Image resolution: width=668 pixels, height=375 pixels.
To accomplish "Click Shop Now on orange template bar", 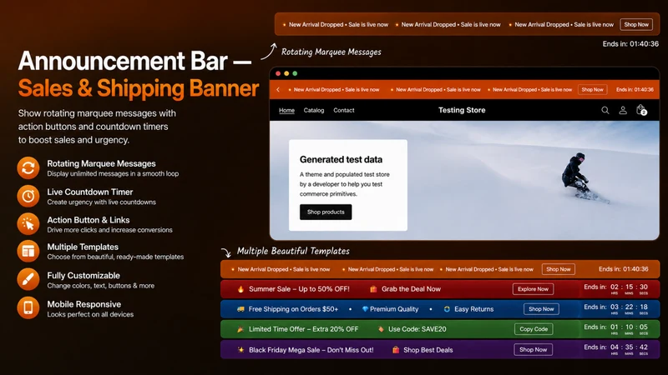I will click(559, 269).
